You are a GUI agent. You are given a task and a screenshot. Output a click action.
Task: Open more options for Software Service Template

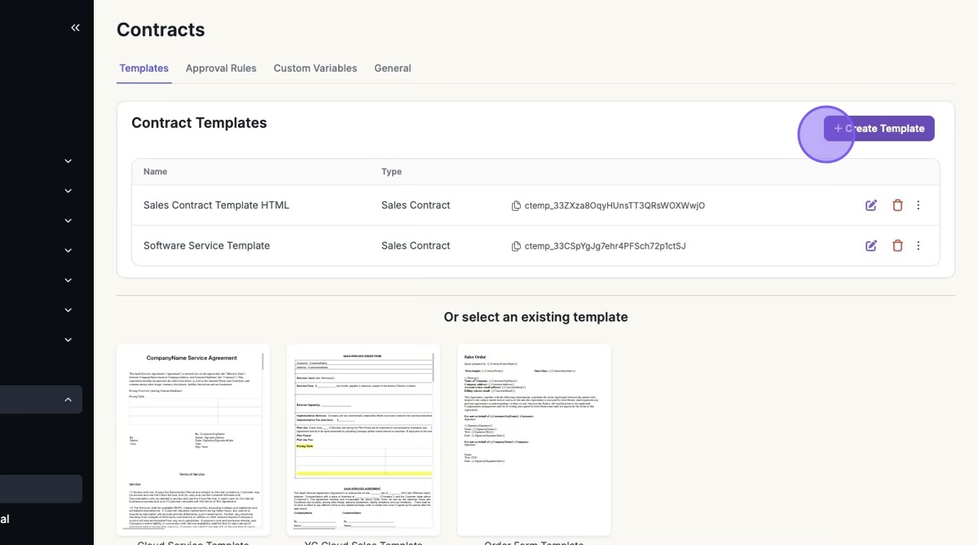[x=919, y=246]
